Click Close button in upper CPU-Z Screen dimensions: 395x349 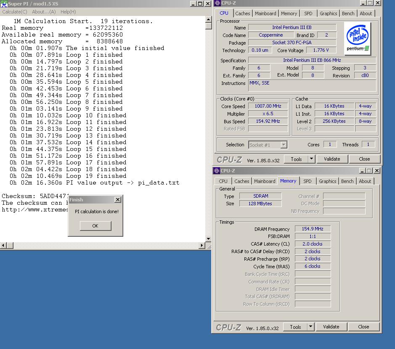pos(364,159)
